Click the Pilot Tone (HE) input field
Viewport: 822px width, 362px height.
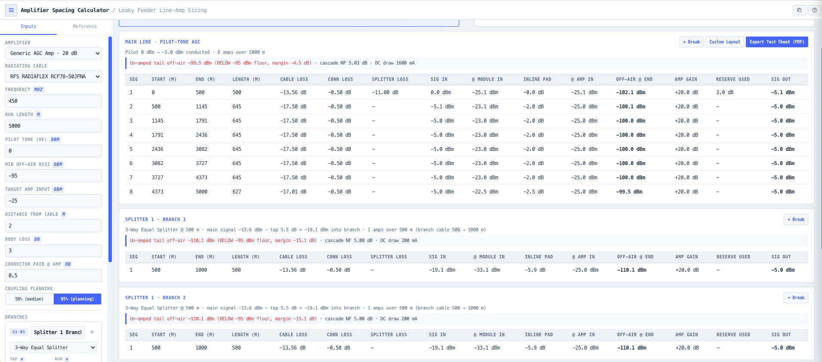coord(53,151)
